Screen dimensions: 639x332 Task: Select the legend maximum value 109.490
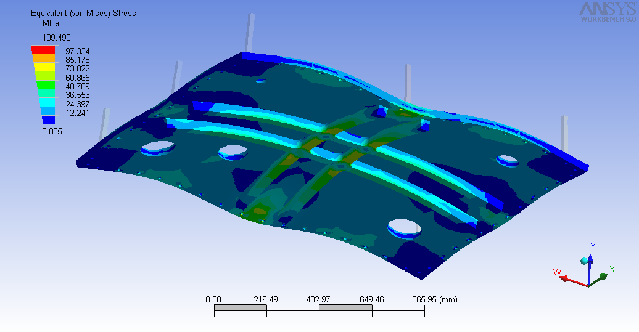57,38
